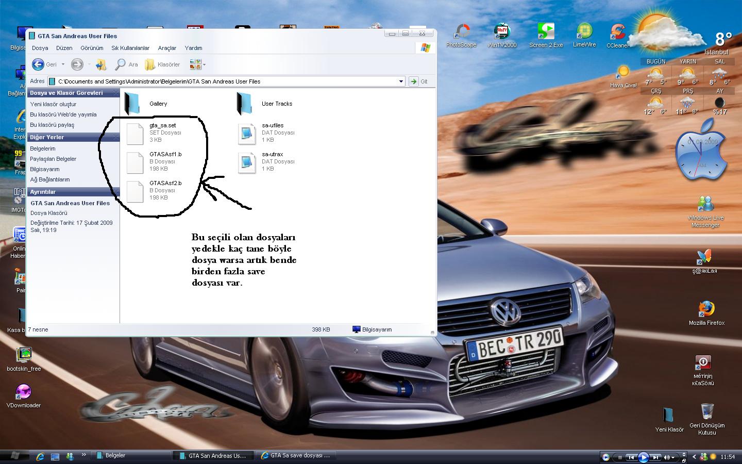Select the GTASAsf2.b save file
The image size is (742, 464).
[x=155, y=191]
